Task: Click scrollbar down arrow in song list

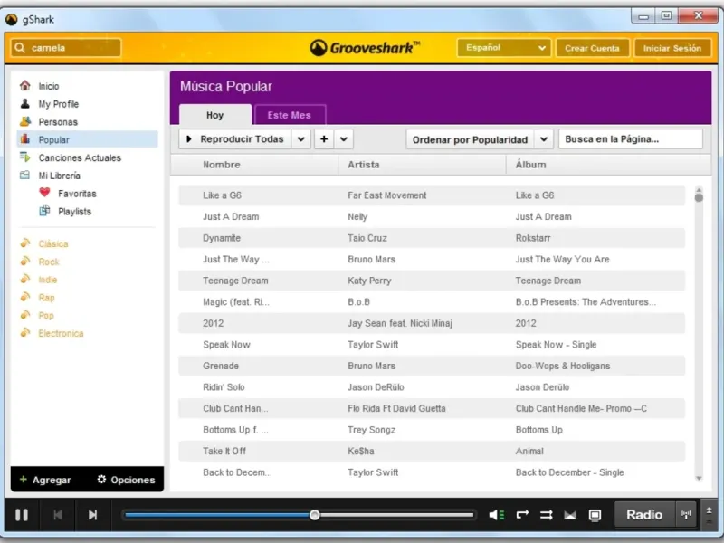Action: click(699, 479)
